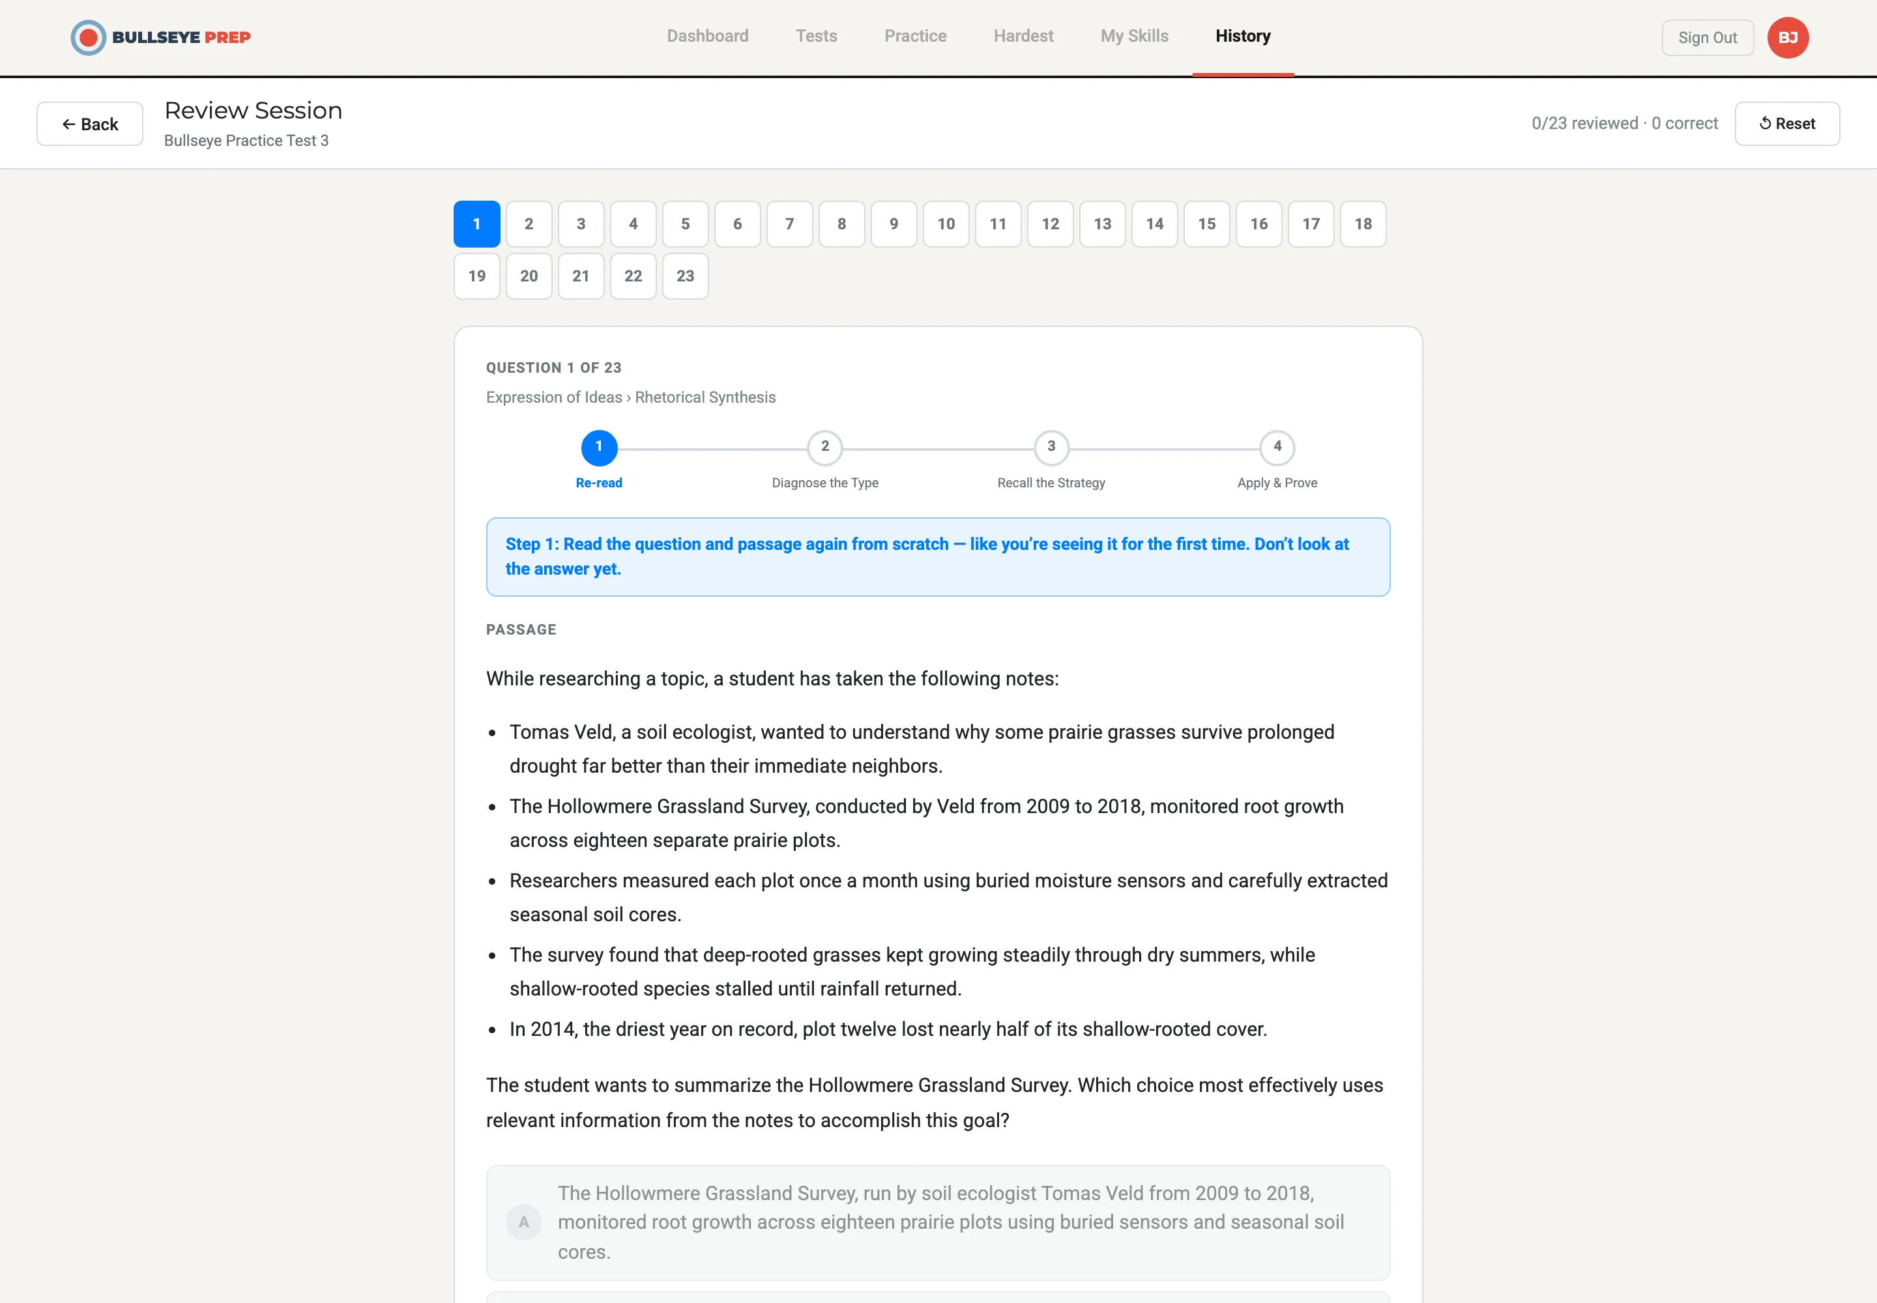Jump to question 18

pos(1363,223)
